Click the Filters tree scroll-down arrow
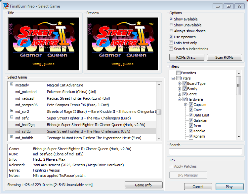 point(239,137)
